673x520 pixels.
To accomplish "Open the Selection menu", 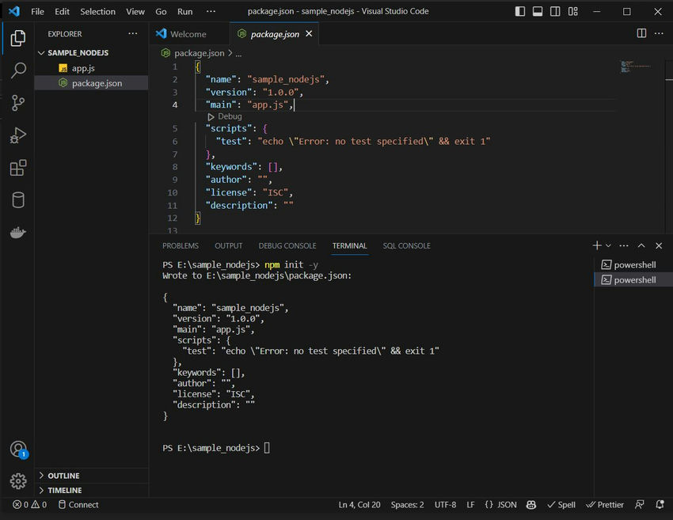I will pyautogui.click(x=97, y=12).
